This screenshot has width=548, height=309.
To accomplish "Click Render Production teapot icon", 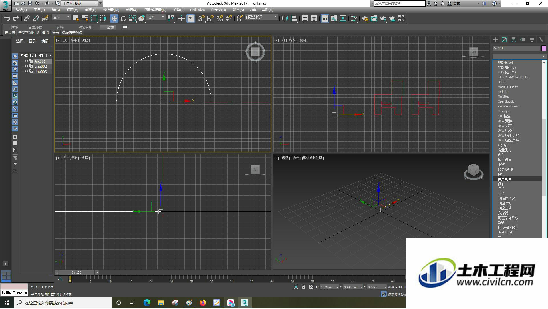I will pos(383,19).
